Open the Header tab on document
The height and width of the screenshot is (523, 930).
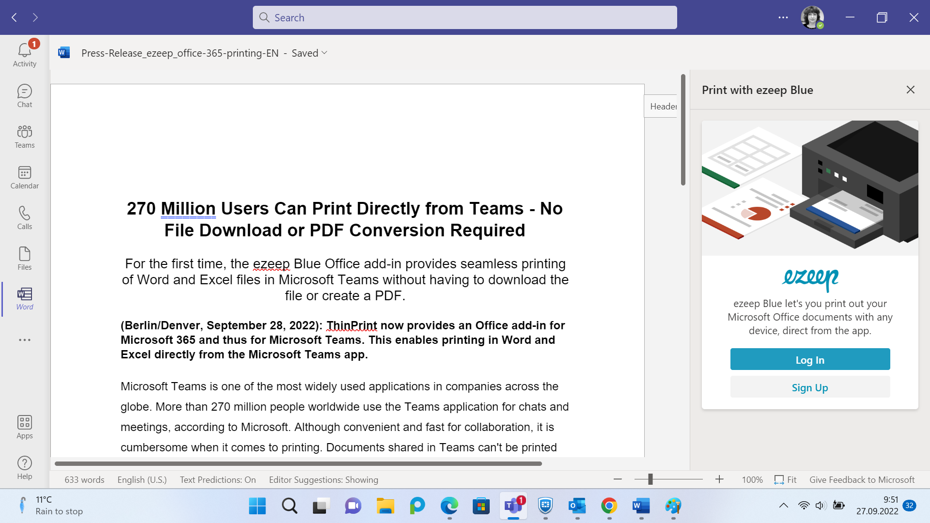click(661, 106)
